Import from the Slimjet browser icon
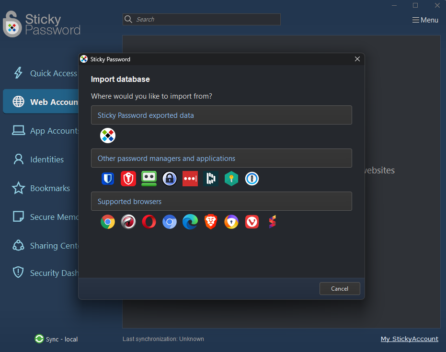 [273, 222]
